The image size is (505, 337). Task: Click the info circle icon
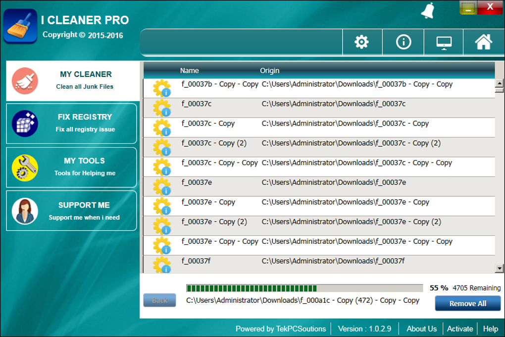(x=403, y=42)
